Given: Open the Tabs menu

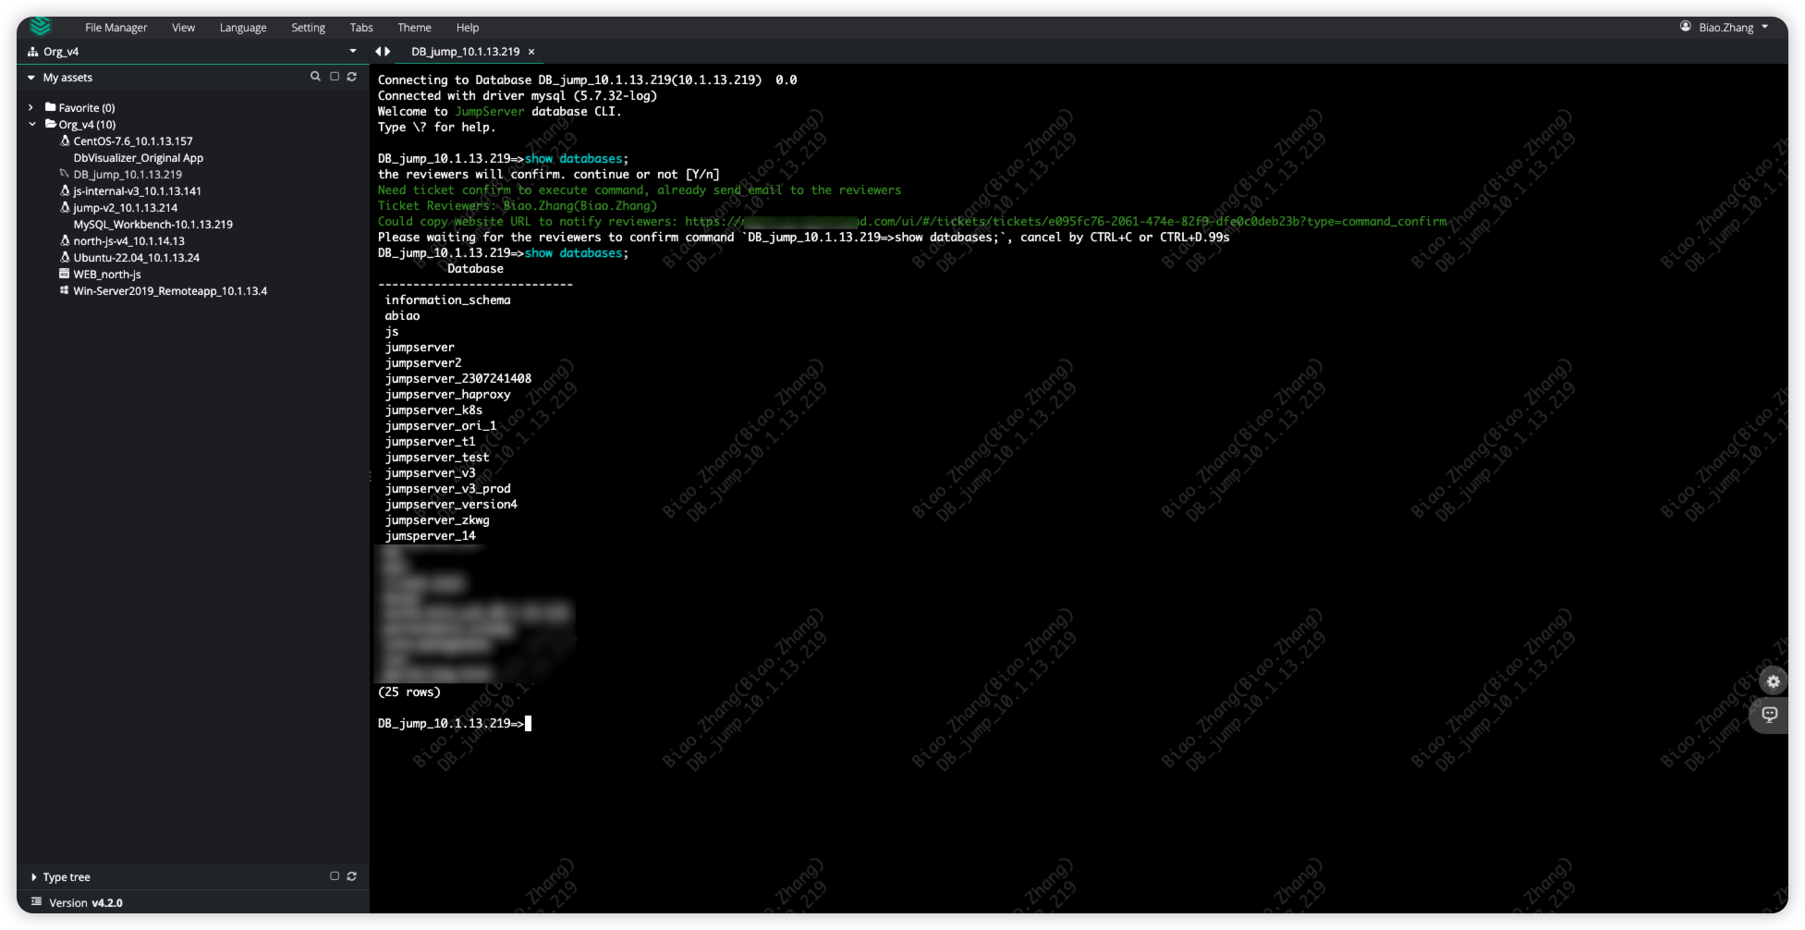Looking at the screenshot, I should point(360,28).
